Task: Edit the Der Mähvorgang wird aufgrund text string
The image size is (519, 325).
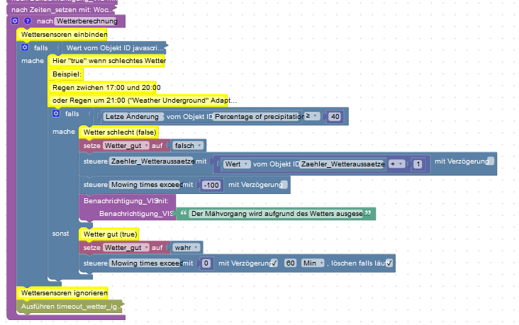Action: coord(277,214)
